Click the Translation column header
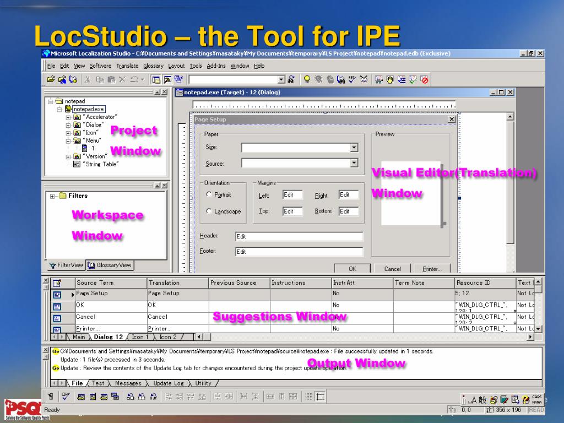The height and width of the screenshot is (423, 564). 178,283
